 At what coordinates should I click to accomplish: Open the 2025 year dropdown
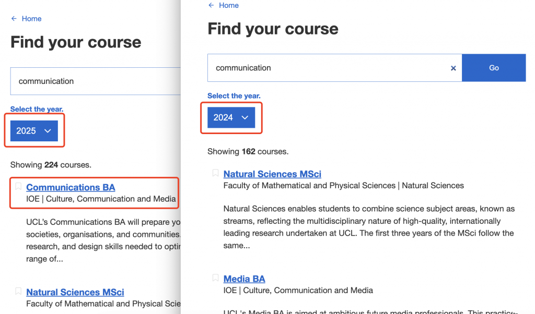34,131
